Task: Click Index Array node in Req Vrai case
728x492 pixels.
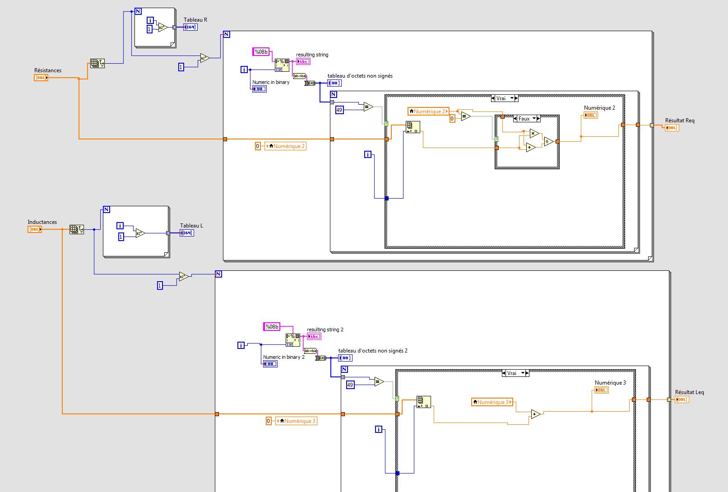Action: 413,127
